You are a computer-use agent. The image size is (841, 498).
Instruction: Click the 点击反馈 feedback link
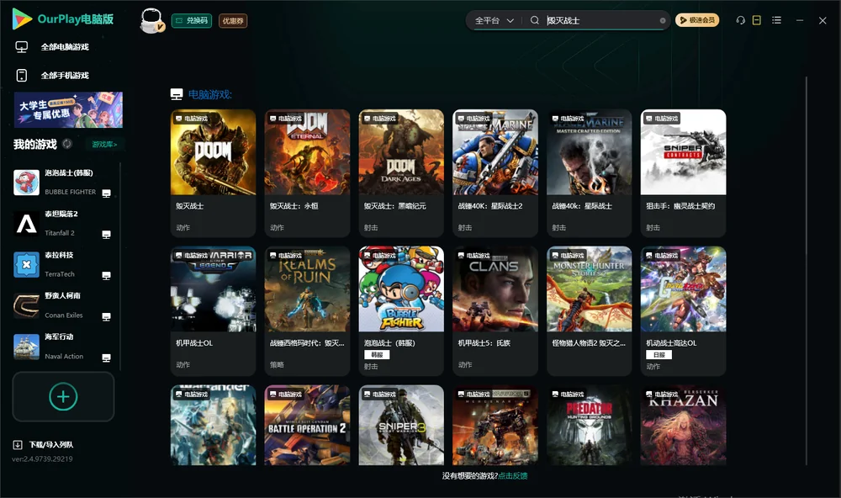(513, 476)
